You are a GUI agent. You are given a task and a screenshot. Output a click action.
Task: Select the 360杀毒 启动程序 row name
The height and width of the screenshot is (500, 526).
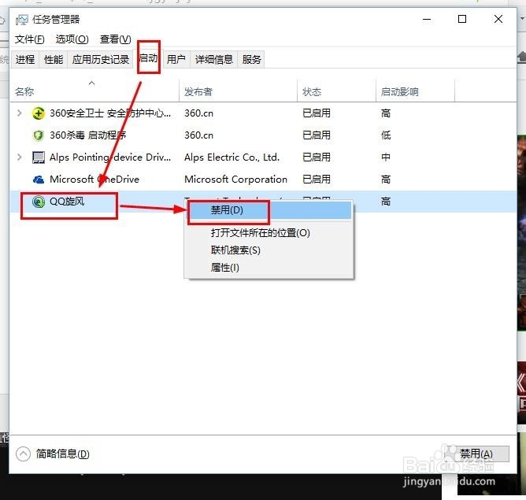click(88, 135)
